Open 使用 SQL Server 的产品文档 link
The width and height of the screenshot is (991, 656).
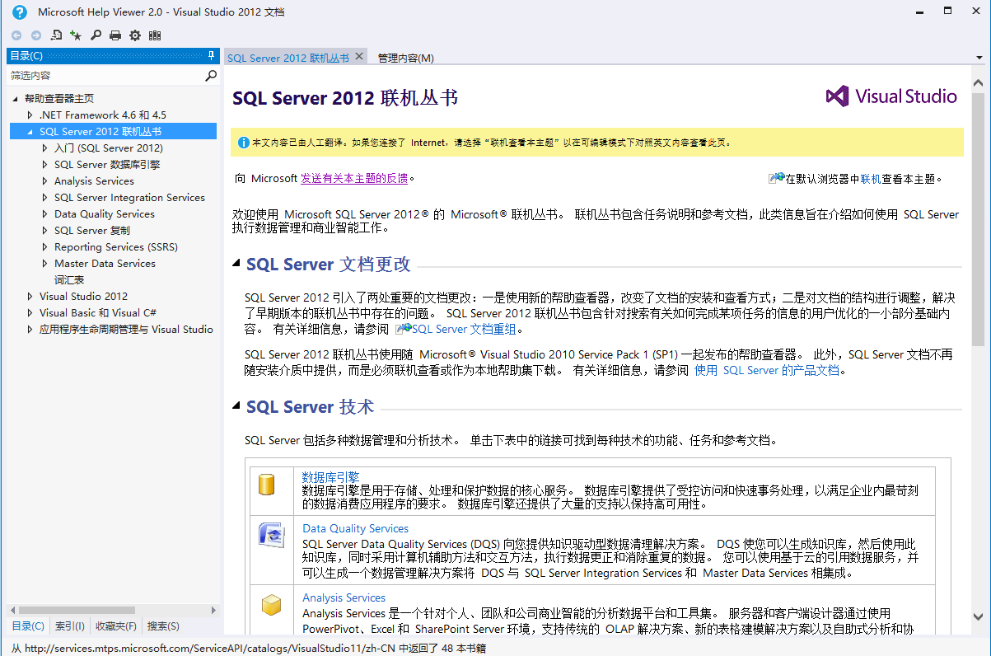[767, 370]
